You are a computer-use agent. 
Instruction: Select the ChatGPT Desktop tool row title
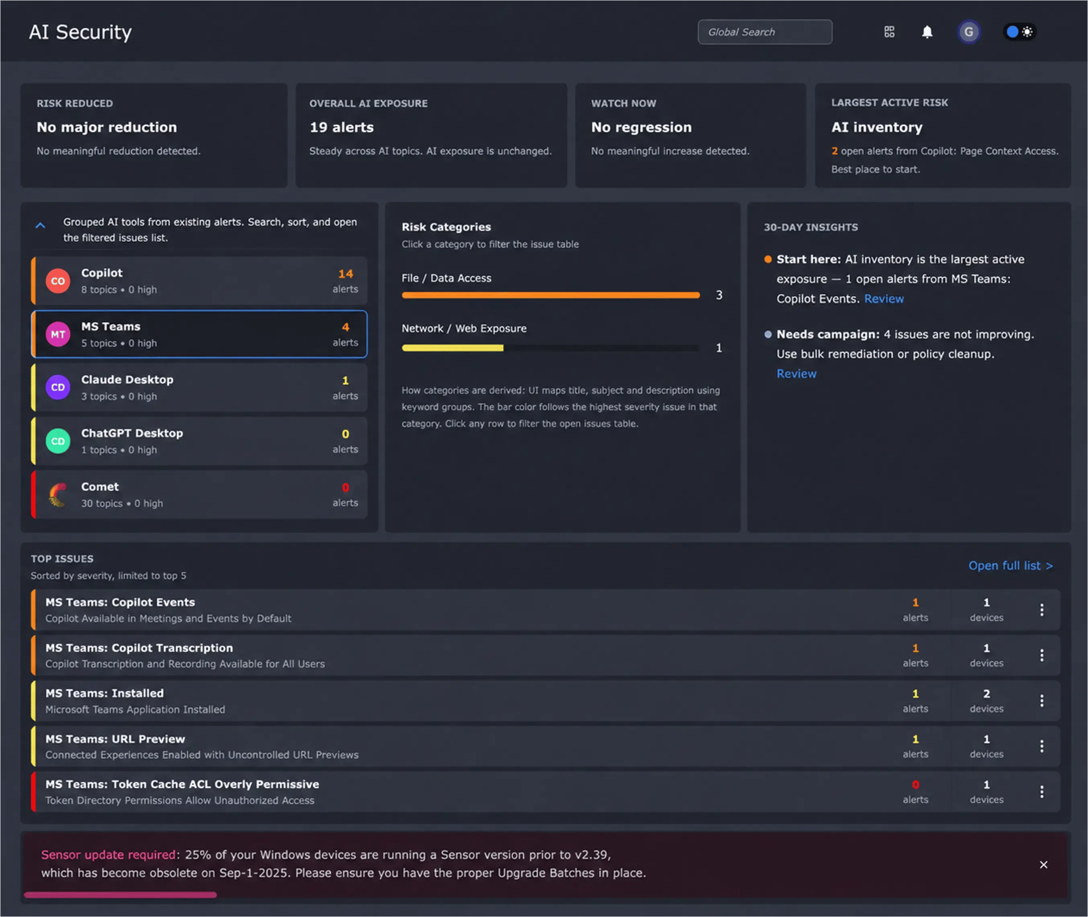(x=132, y=433)
